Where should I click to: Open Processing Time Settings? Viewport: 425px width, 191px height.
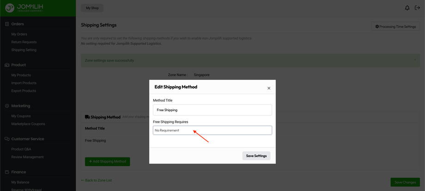point(395,27)
